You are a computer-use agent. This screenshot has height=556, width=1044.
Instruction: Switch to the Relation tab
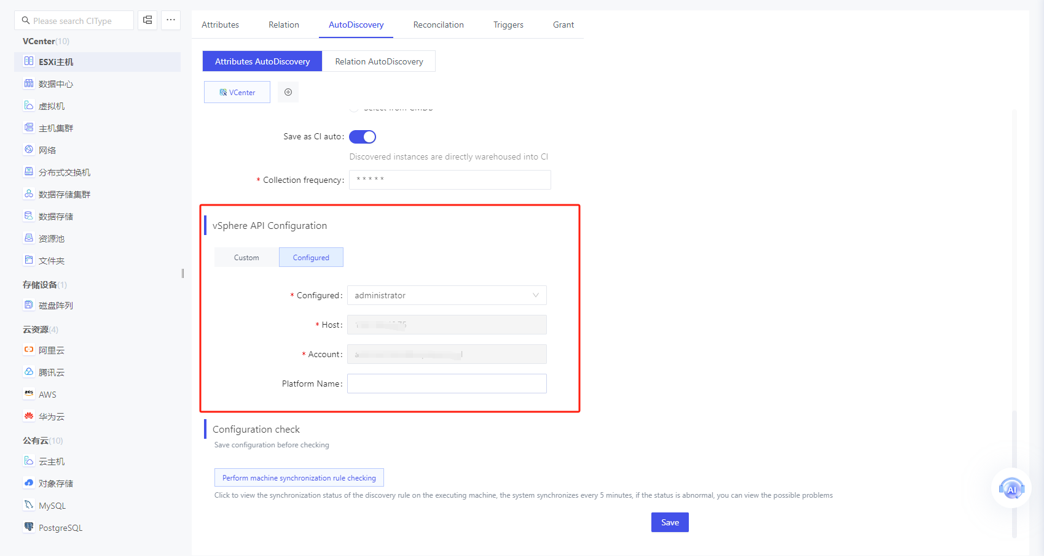click(x=284, y=25)
